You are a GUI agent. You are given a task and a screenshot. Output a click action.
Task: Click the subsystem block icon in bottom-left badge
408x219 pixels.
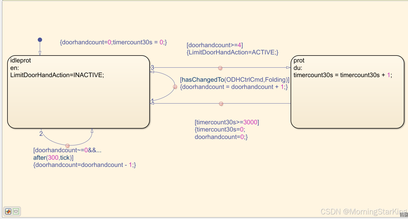tap(16, 211)
